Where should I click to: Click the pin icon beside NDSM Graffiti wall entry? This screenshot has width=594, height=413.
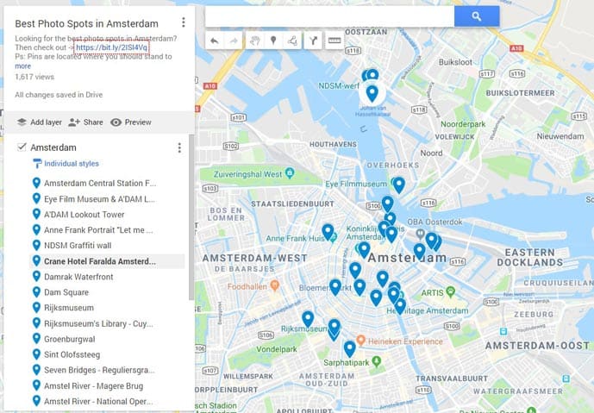click(36, 245)
